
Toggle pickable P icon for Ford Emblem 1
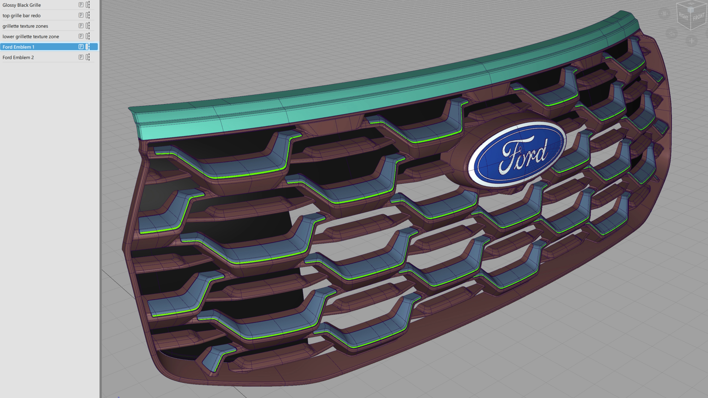coord(81,47)
